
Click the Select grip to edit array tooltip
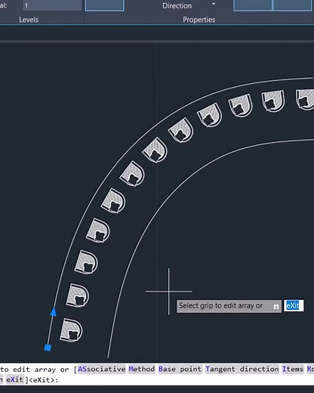[x=229, y=306]
